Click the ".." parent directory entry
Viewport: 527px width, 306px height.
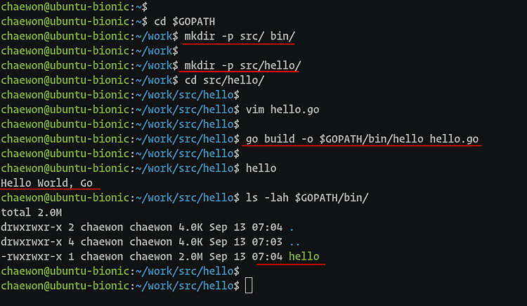point(294,242)
